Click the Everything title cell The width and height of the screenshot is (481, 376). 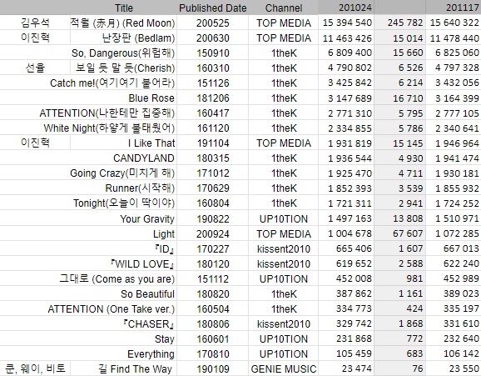pyautogui.click(x=88, y=354)
